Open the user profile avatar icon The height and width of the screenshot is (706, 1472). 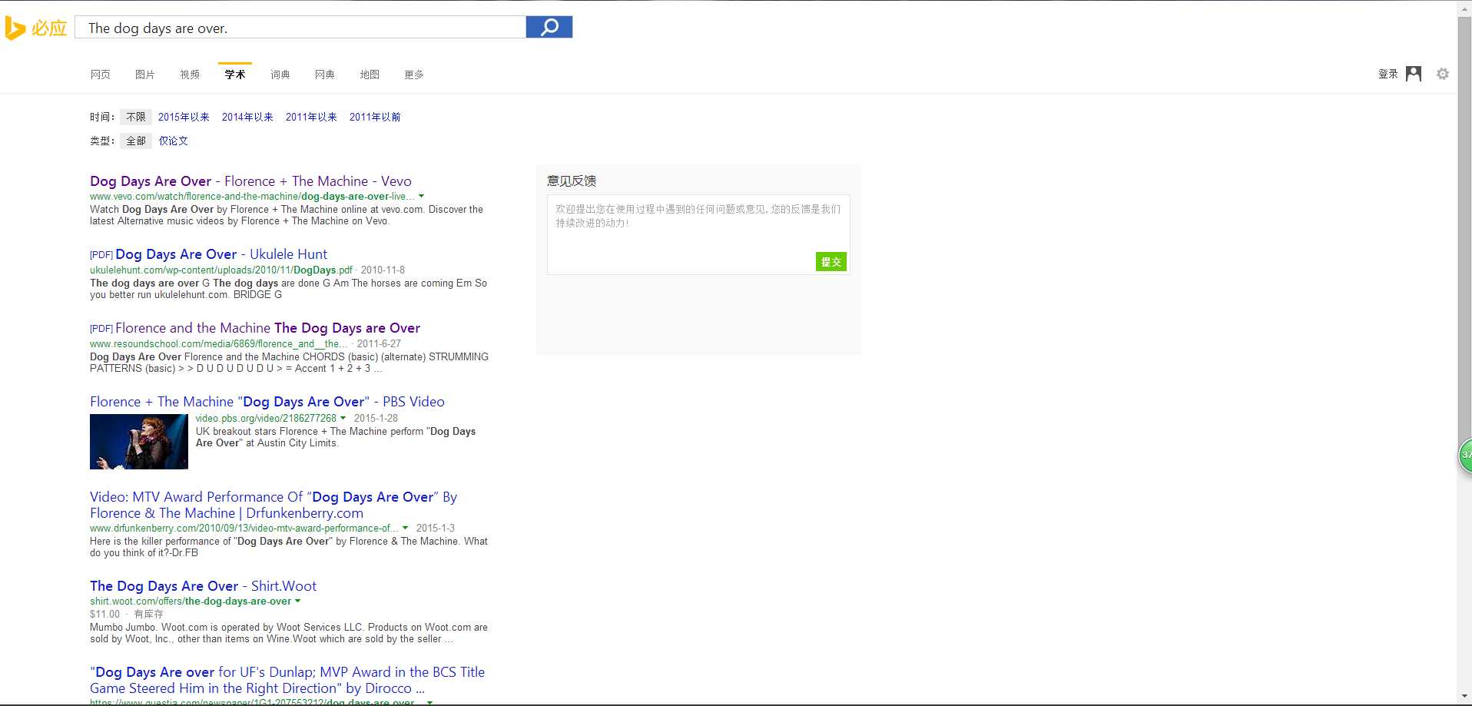coord(1413,74)
